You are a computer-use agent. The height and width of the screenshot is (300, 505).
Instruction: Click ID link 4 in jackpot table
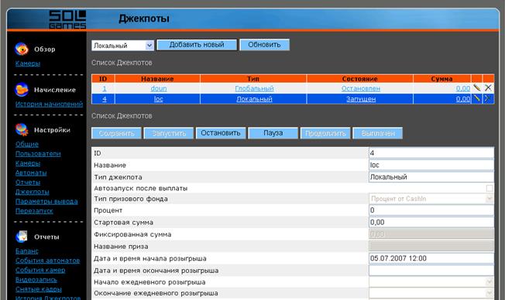pos(105,99)
